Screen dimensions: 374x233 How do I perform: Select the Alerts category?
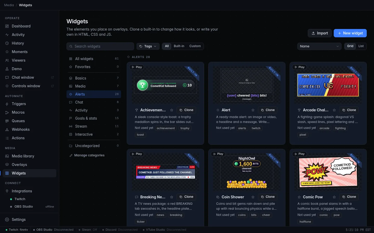[94, 94]
